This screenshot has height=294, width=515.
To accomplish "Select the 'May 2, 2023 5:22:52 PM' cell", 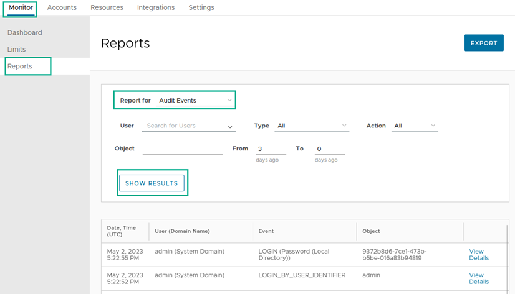I will pyautogui.click(x=125, y=278).
